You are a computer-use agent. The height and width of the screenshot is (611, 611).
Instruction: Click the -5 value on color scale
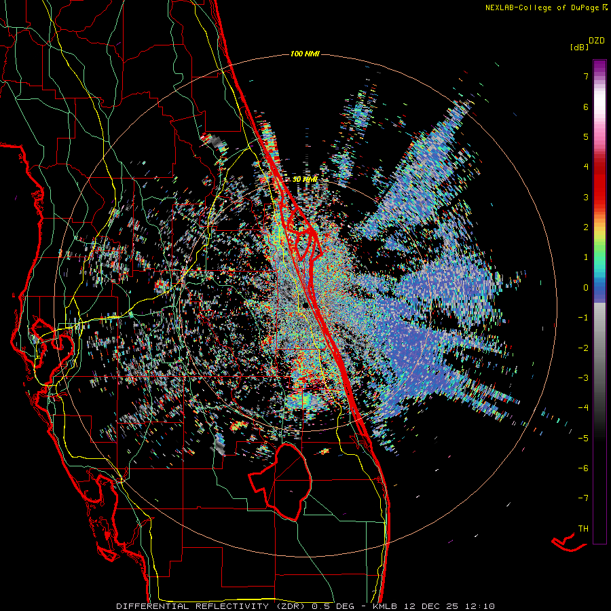click(x=583, y=439)
